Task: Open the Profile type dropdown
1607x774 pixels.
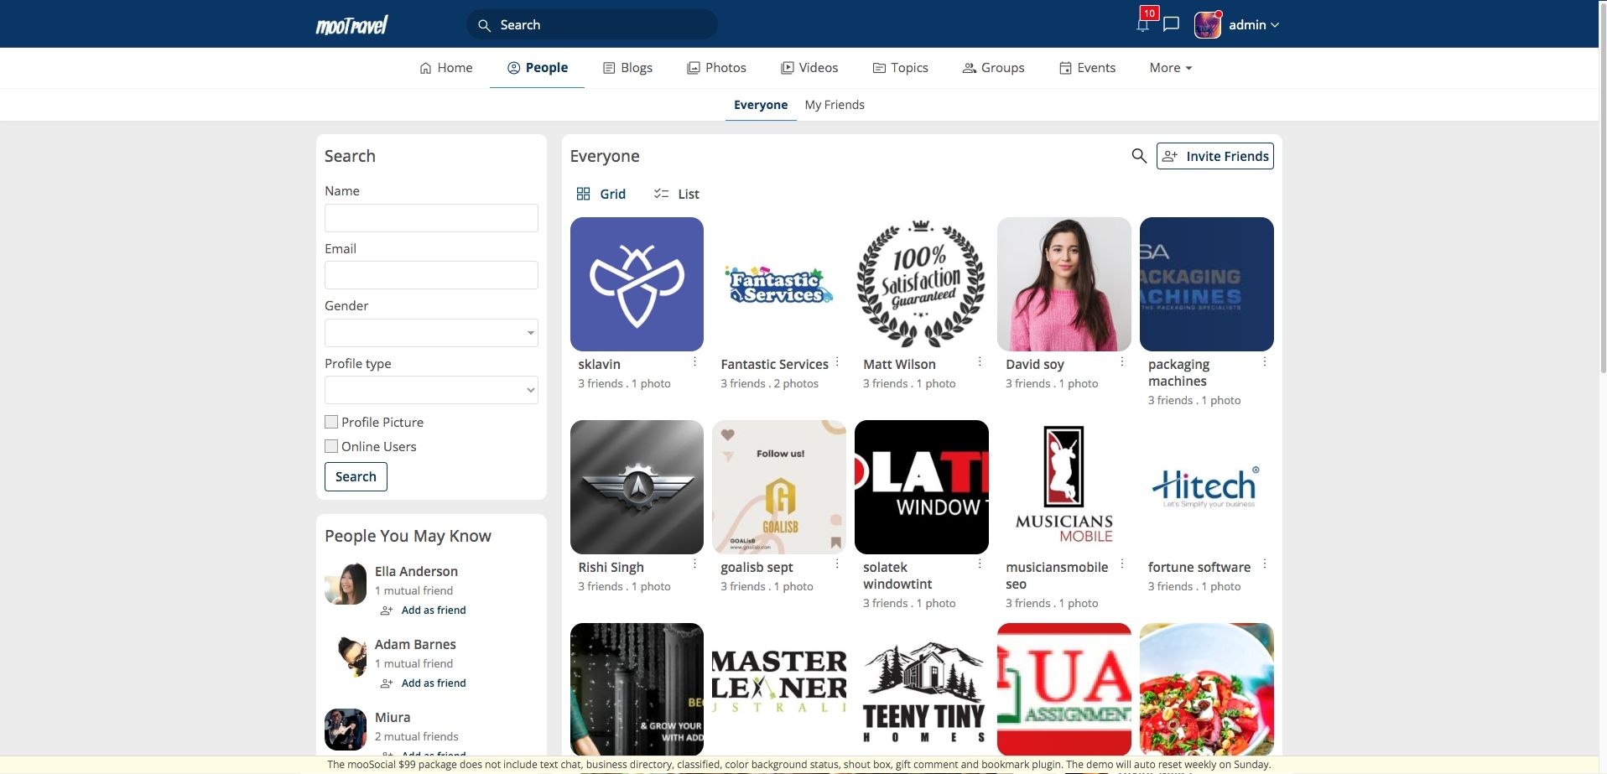Action: (431, 390)
